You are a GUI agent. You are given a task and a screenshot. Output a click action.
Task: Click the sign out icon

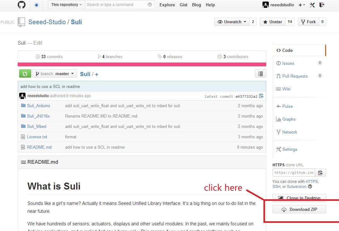322,5
